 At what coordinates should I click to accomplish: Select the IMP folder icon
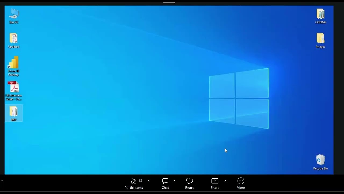(13, 113)
